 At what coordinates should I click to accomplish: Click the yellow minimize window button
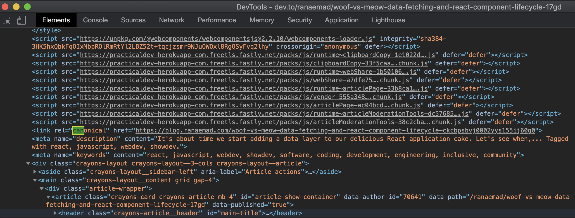(x=16, y=7)
